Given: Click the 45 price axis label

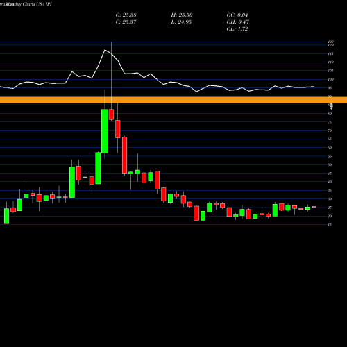Looking at the screenshot, I should pyautogui.click(x=330, y=173).
